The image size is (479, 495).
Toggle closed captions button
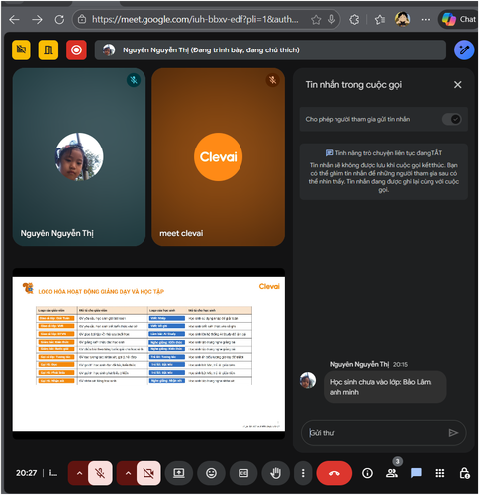pos(243,473)
